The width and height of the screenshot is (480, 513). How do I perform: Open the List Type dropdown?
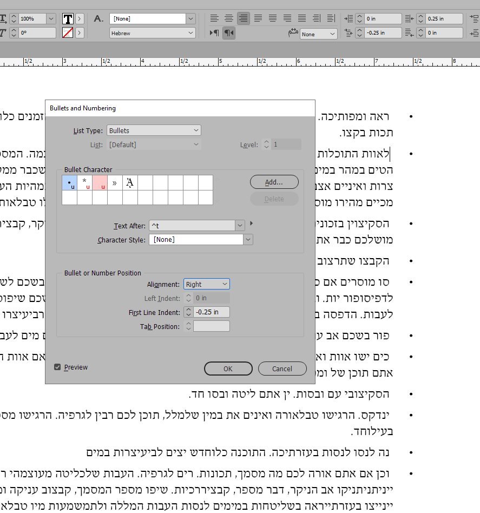(x=153, y=130)
